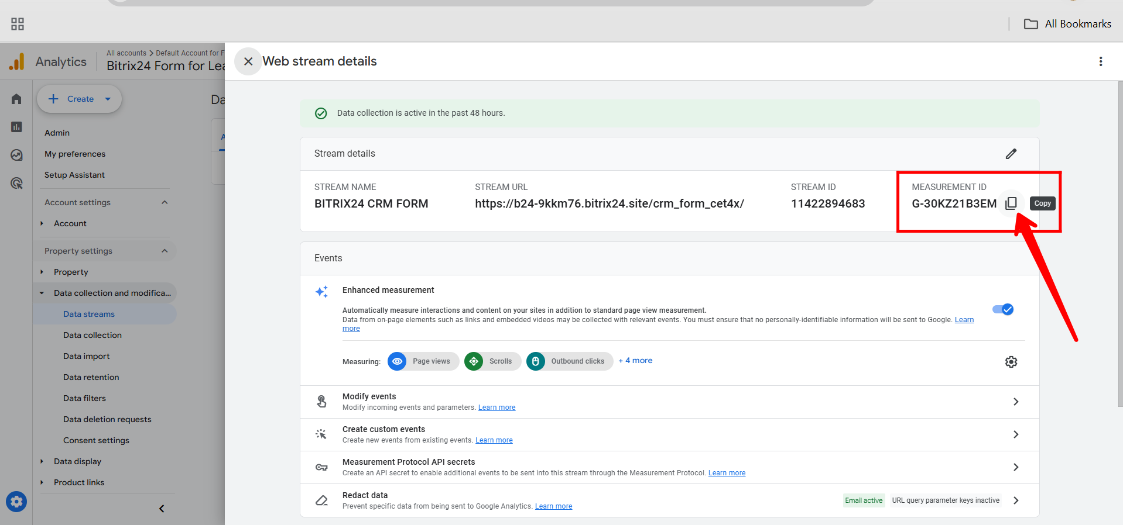The width and height of the screenshot is (1123, 525).
Task: Open the Data import page
Action: coord(87,356)
